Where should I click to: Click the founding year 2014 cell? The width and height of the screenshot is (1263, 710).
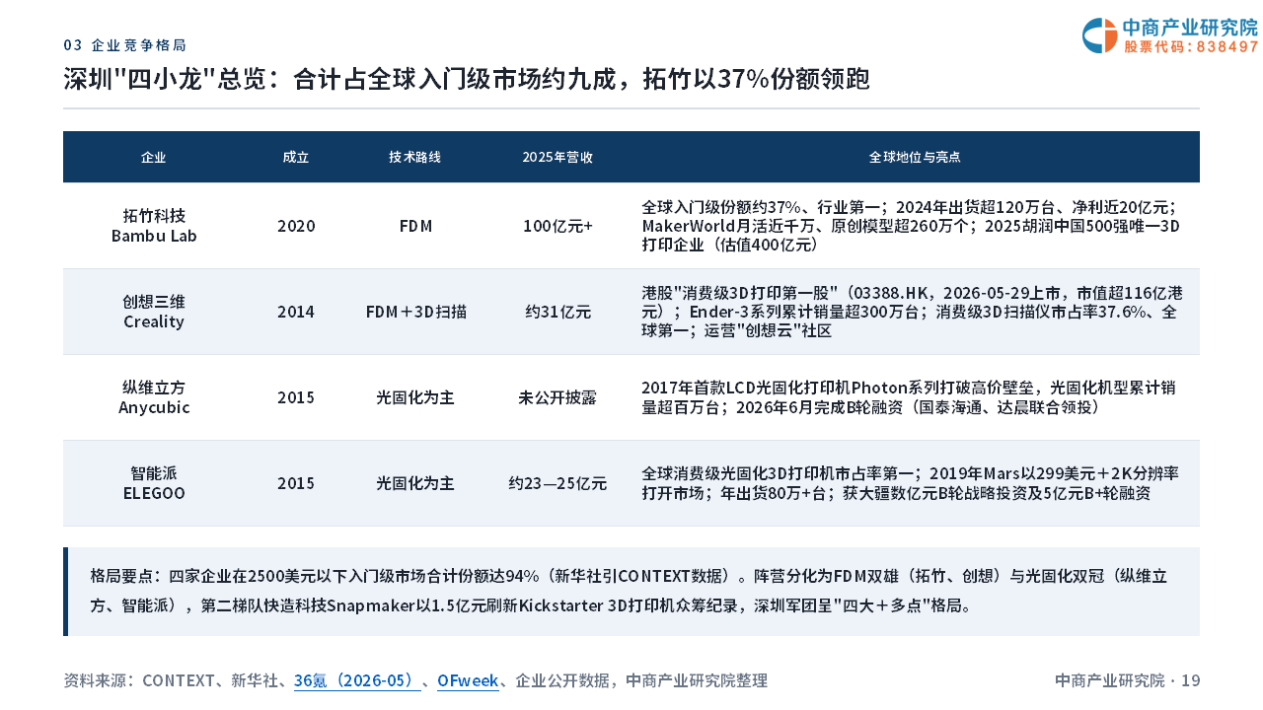(296, 312)
